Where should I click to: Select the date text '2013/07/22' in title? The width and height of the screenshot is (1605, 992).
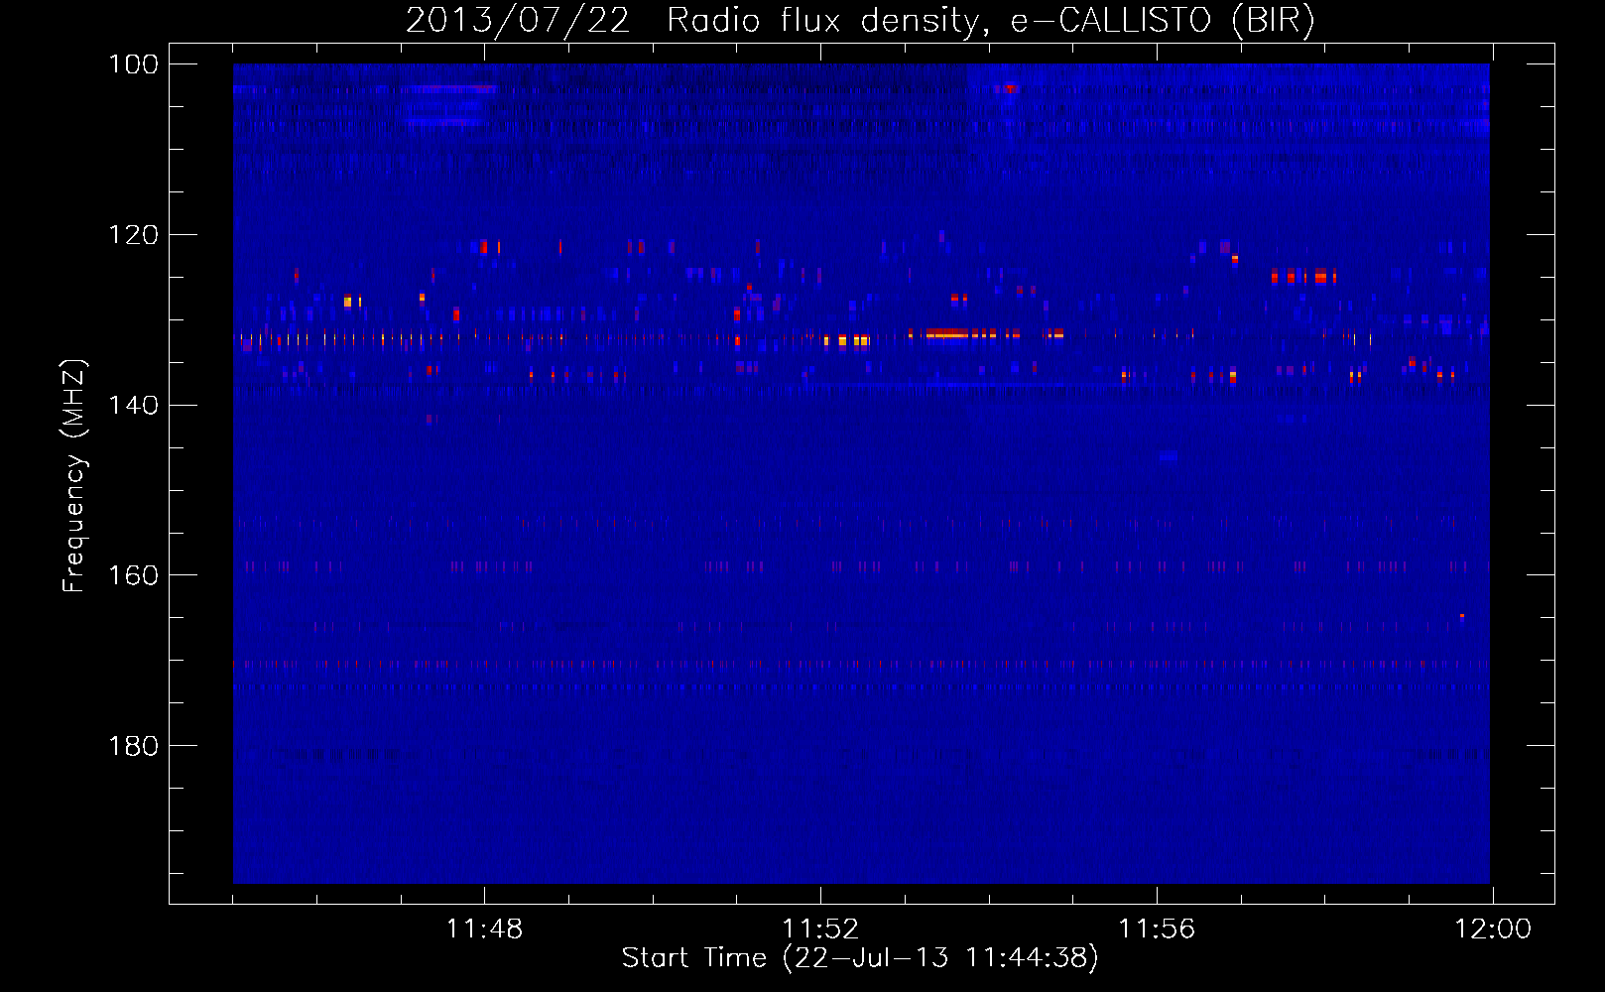click(518, 21)
